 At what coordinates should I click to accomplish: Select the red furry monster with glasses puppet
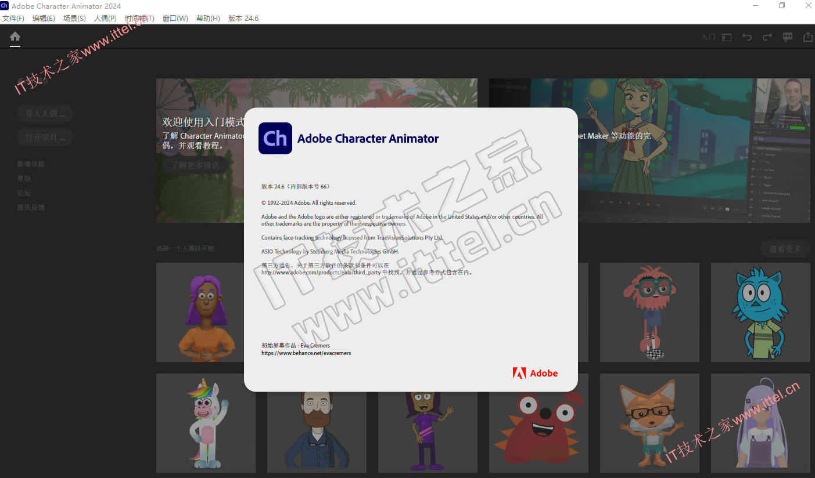coord(649,312)
